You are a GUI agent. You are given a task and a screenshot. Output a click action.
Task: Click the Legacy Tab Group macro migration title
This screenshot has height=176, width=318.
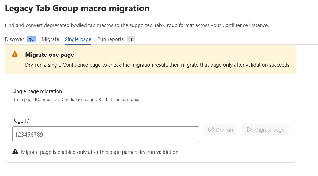[77, 9]
